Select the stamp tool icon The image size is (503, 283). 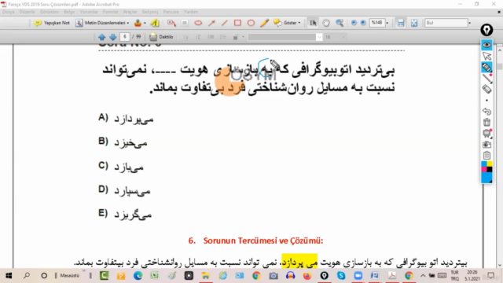(138, 23)
